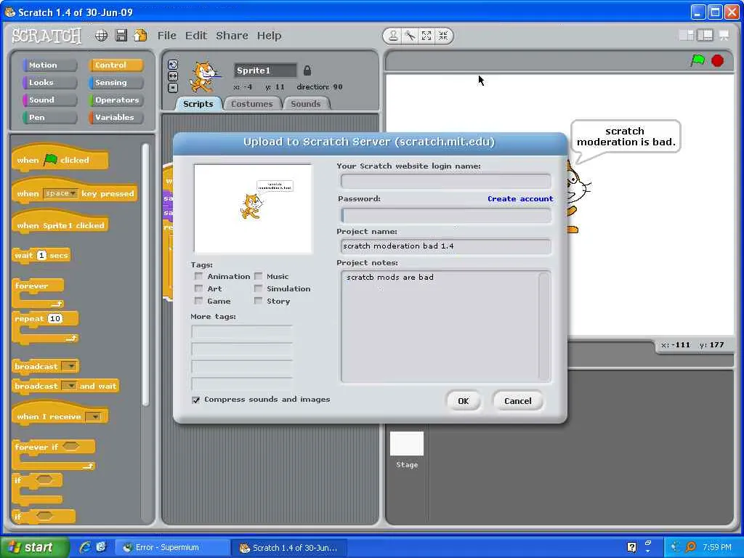Check the Animation tag checkbox

(198, 276)
